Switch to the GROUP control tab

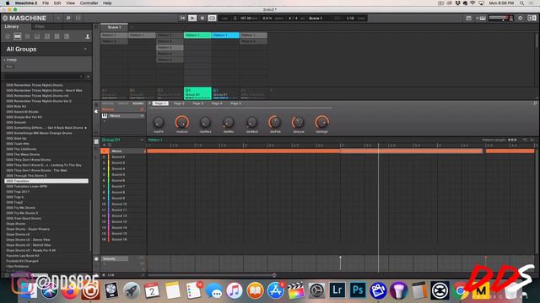tap(123, 104)
